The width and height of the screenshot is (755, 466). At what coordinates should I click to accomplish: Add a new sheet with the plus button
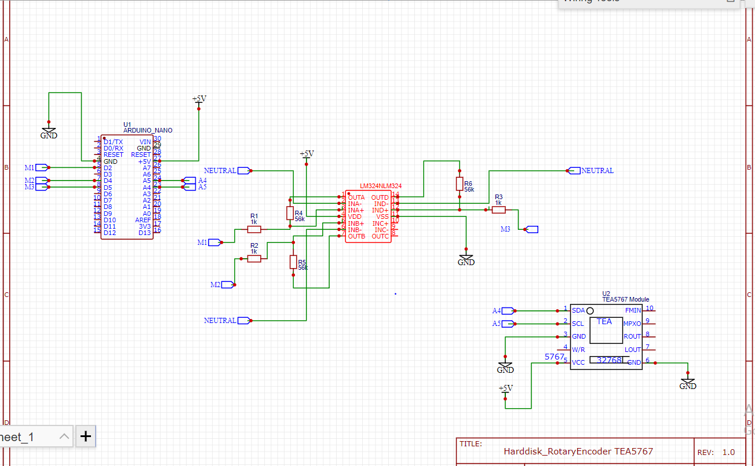(85, 436)
